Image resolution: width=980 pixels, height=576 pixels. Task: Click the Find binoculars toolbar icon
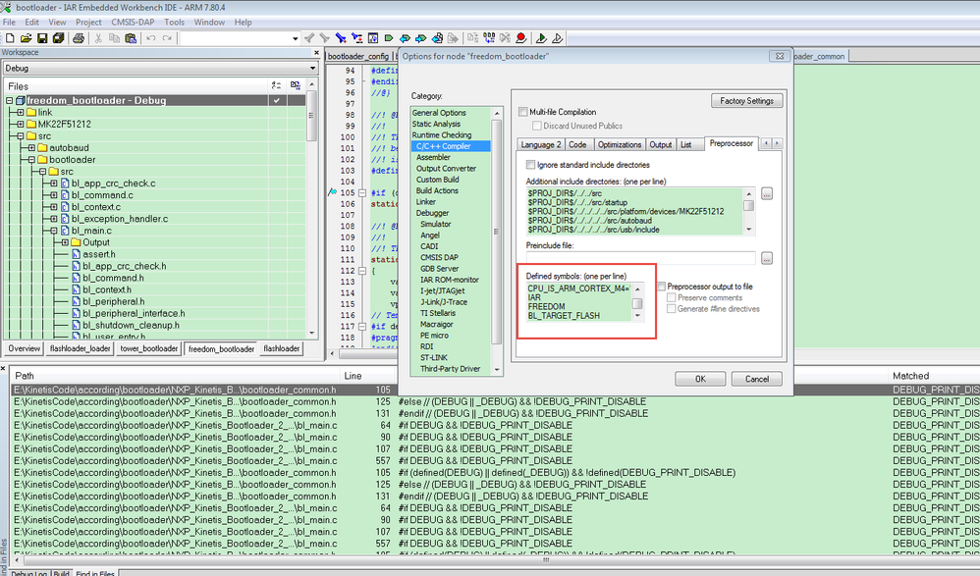[x=341, y=38]
